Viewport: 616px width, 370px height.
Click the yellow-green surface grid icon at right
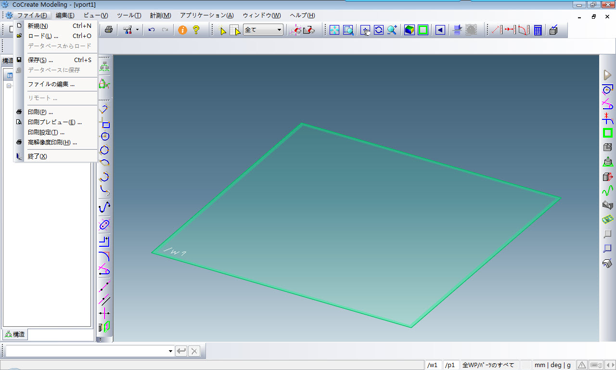point(607,219)
